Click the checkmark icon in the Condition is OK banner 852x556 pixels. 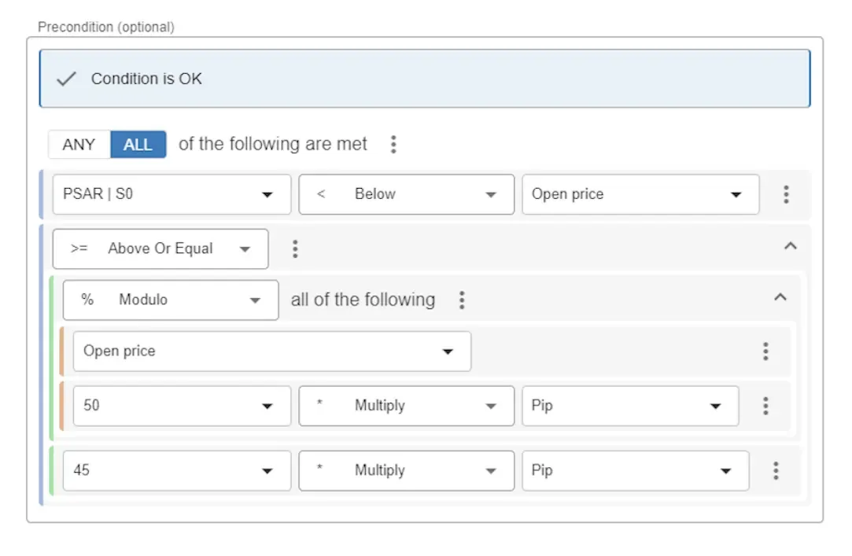pyautogui.click(x=66, y=79)
